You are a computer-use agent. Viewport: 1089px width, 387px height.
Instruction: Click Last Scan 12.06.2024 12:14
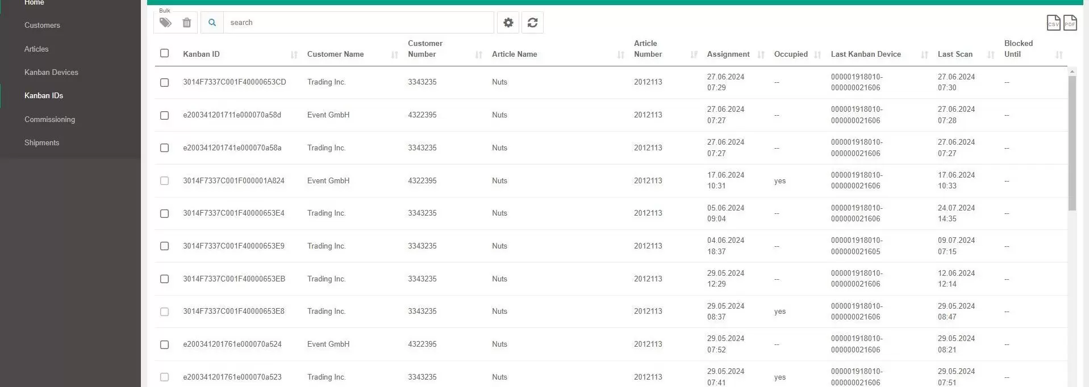[x=956, y=279]
